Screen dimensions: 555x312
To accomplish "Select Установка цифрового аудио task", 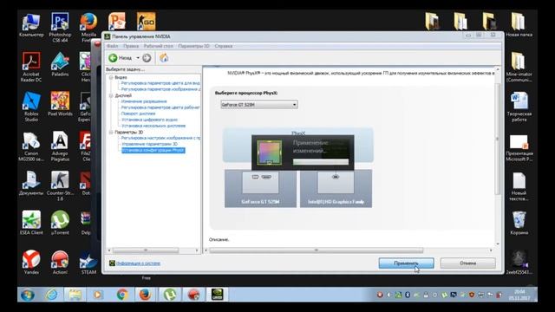I will [149, 120].
